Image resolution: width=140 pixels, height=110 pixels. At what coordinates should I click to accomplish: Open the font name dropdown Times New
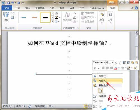point(99,63)
